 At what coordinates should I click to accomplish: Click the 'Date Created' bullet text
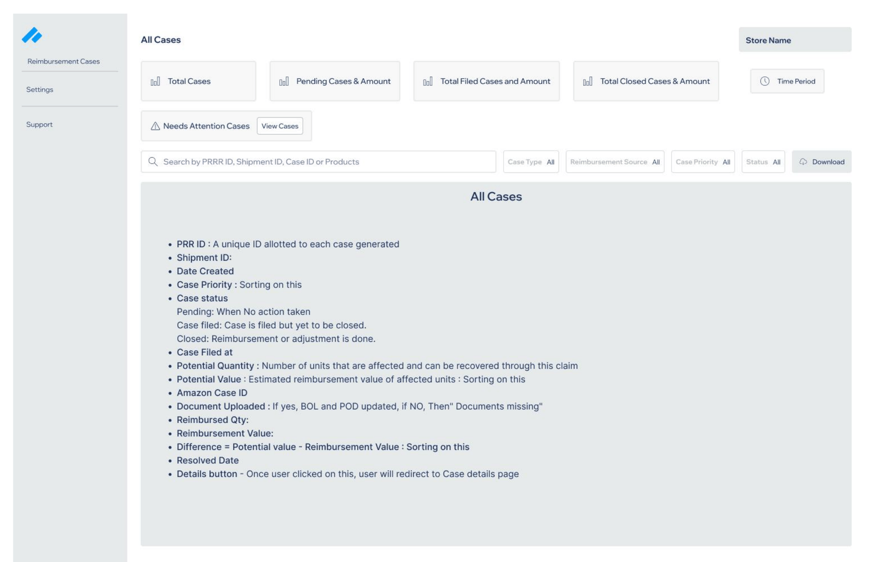click(205, 272)
